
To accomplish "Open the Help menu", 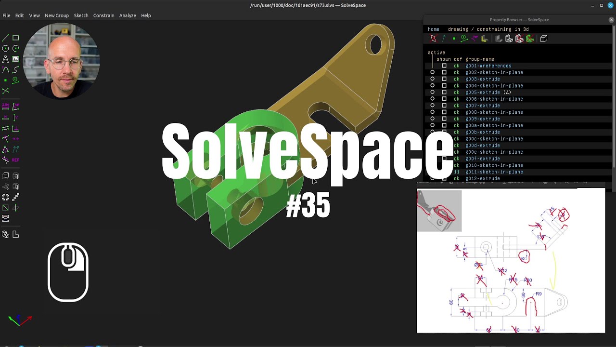I will (146, 15).
